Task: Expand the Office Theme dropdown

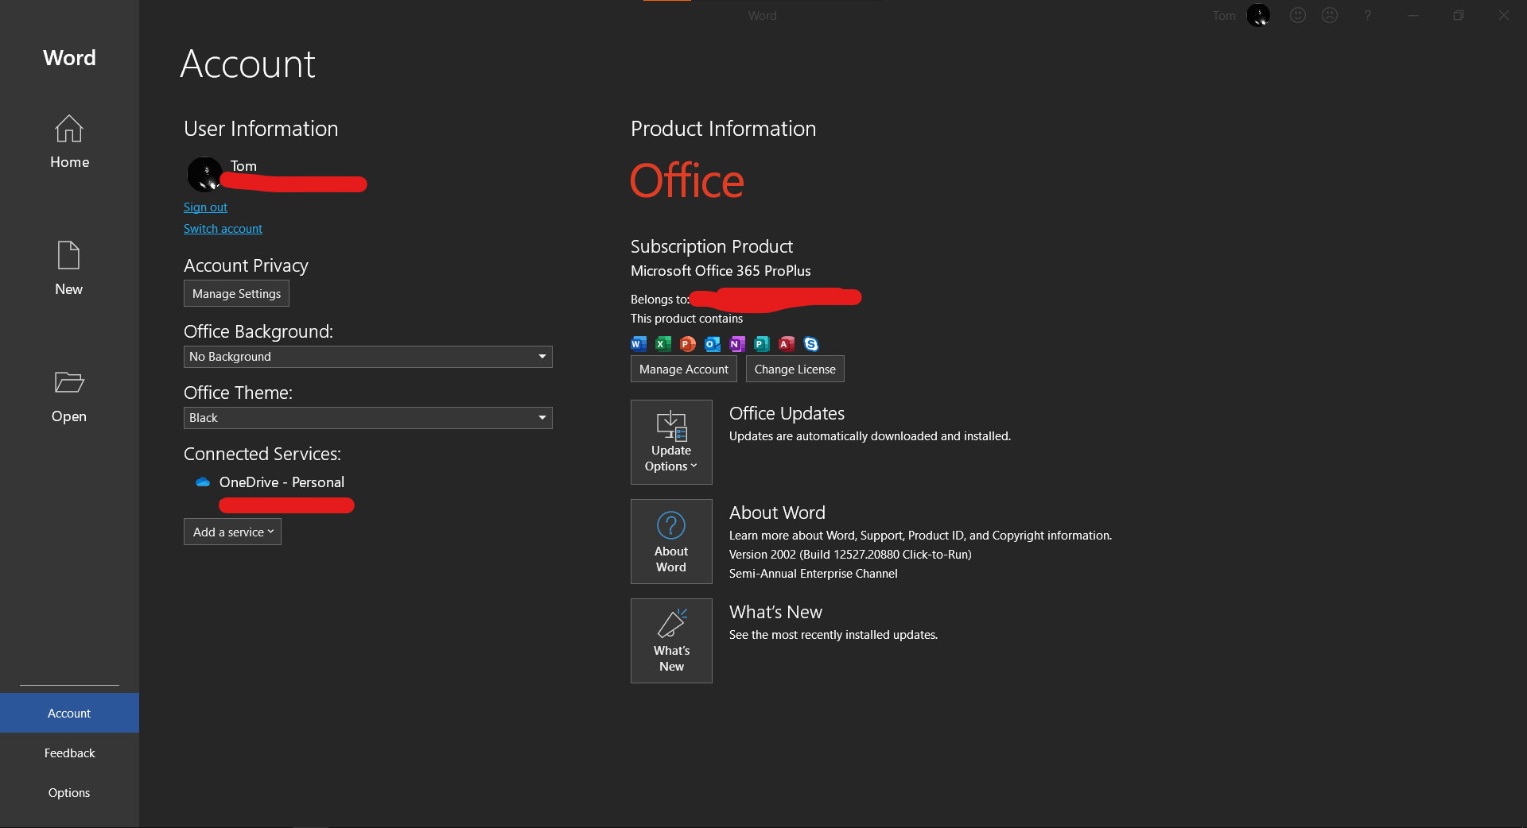Action: [x=367, y=418]
